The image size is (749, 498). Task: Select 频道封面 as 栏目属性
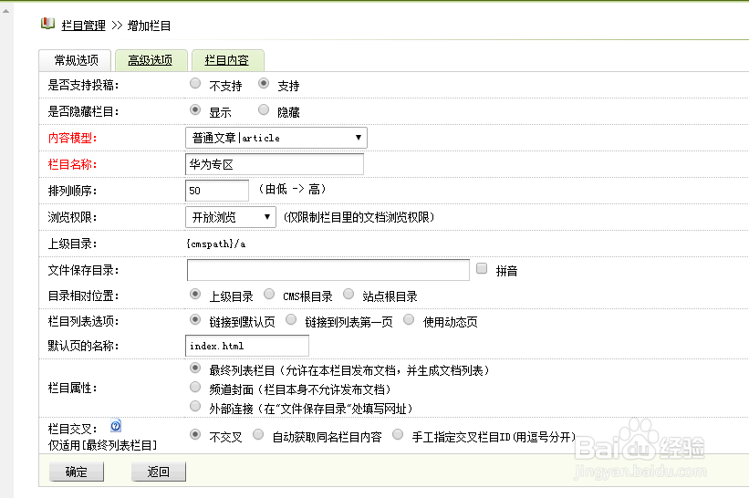point(195,387)
